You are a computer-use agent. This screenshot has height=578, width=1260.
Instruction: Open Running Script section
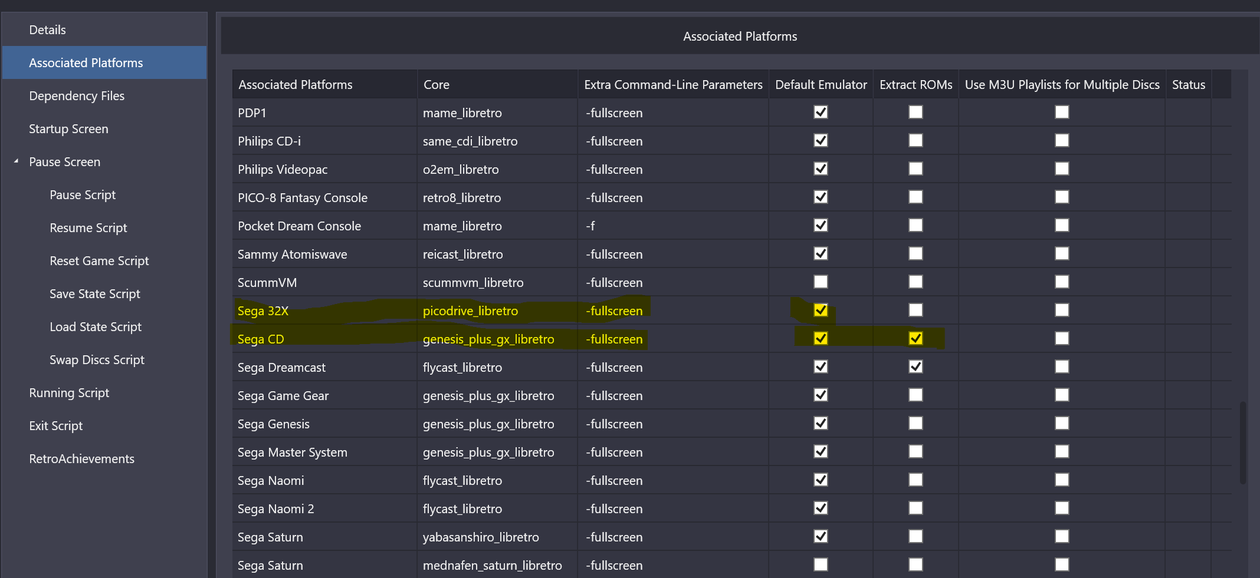pyautogui.click(x=69, y=393)
